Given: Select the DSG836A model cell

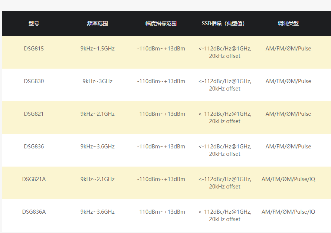Looking at the screenshot, I should [34, 212].
